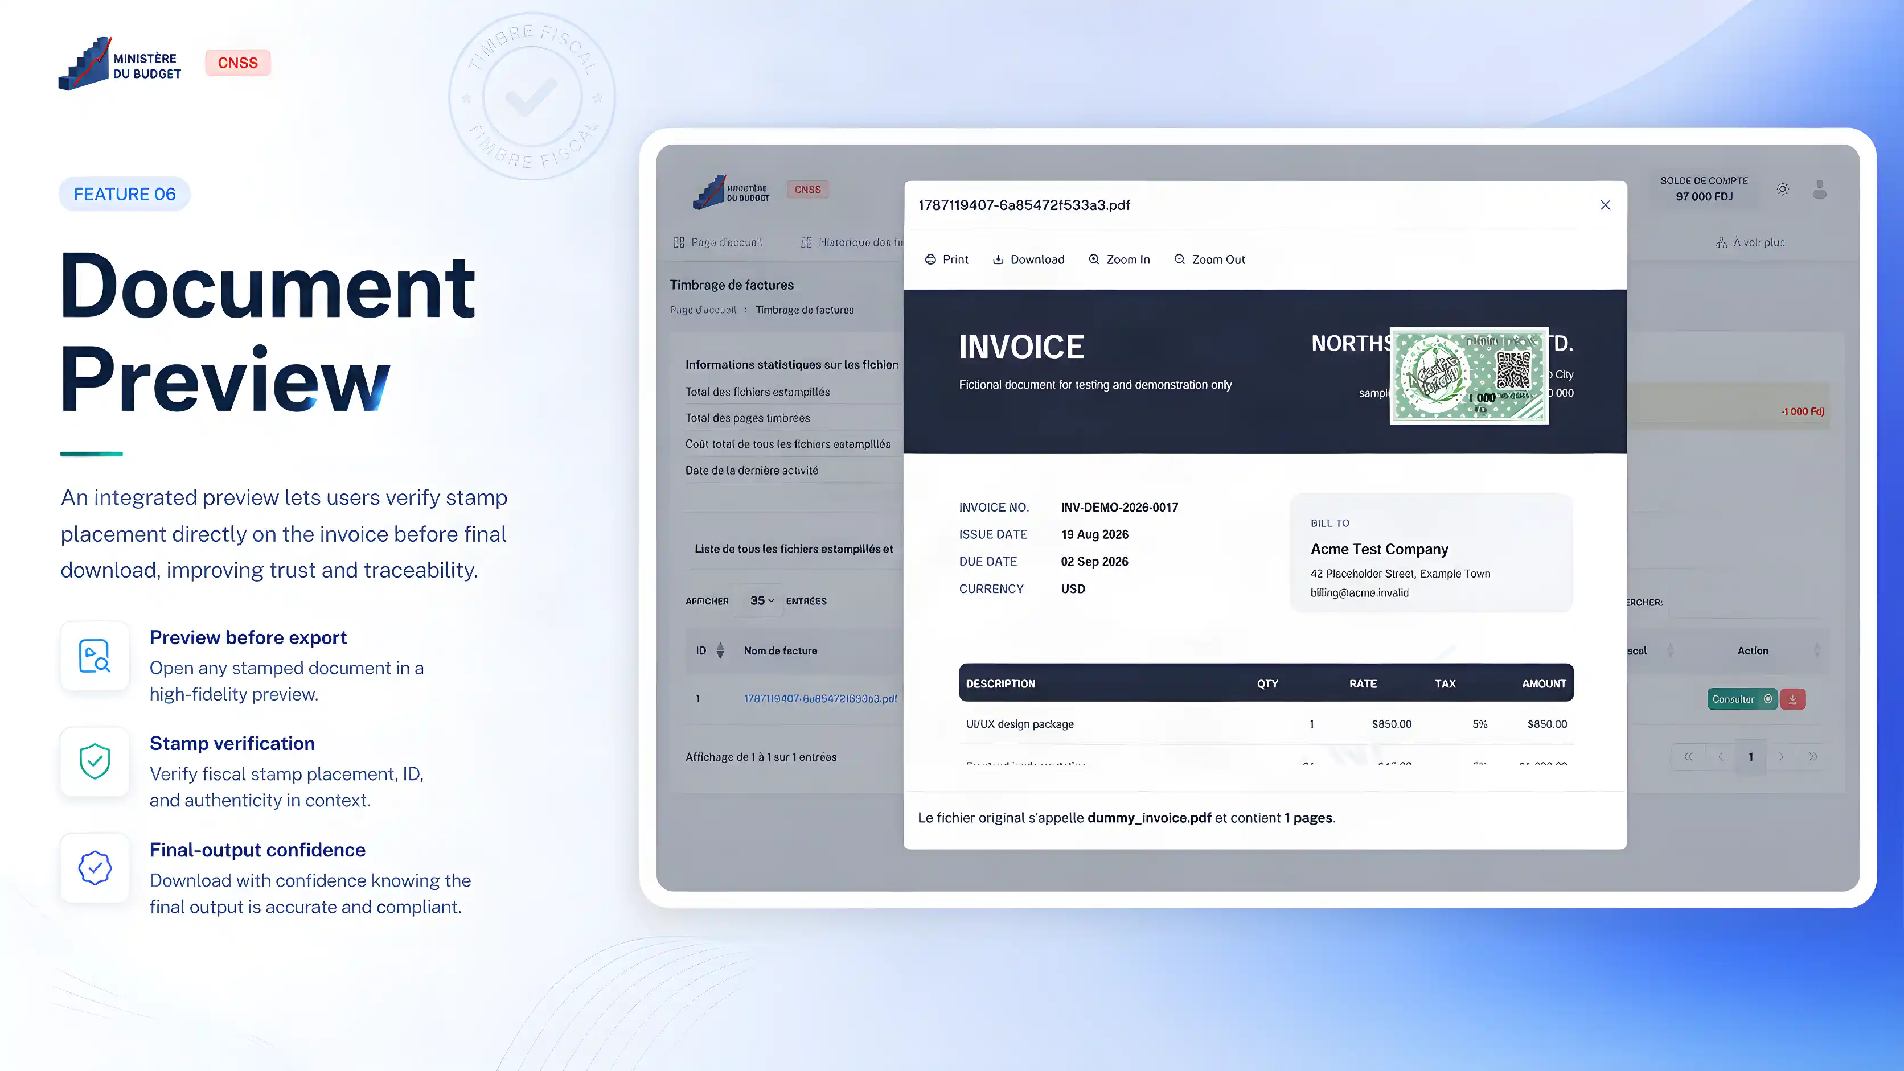This screenshot has width=1904, height=1071.
Task: Click the Final-output confidence badge icon
Action: pos(95,868)
